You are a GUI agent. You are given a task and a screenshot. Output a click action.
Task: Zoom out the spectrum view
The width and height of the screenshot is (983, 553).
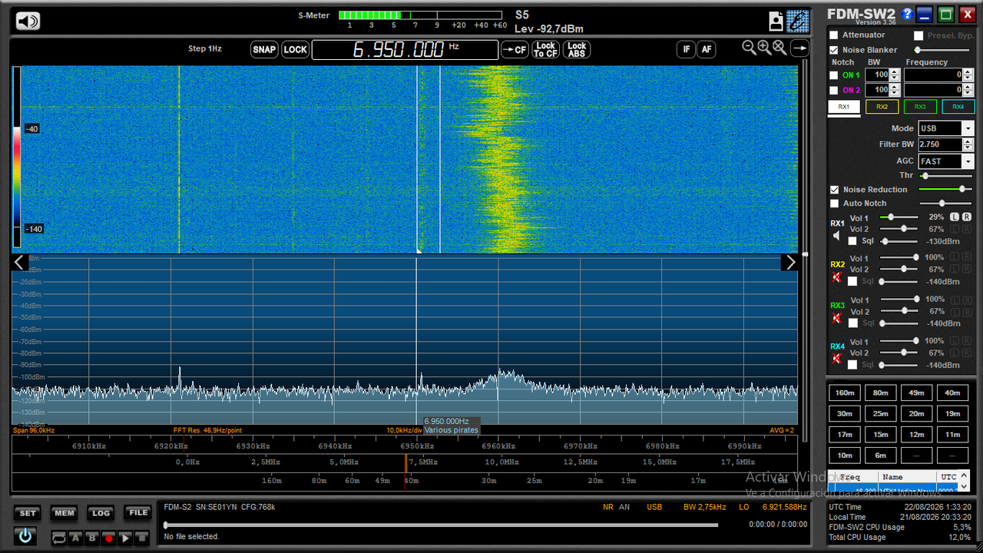pyautogui.click(x=750, y=48)
